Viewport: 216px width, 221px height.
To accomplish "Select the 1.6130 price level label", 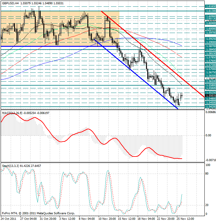I will pyautogui.click(x=211, y=11).
